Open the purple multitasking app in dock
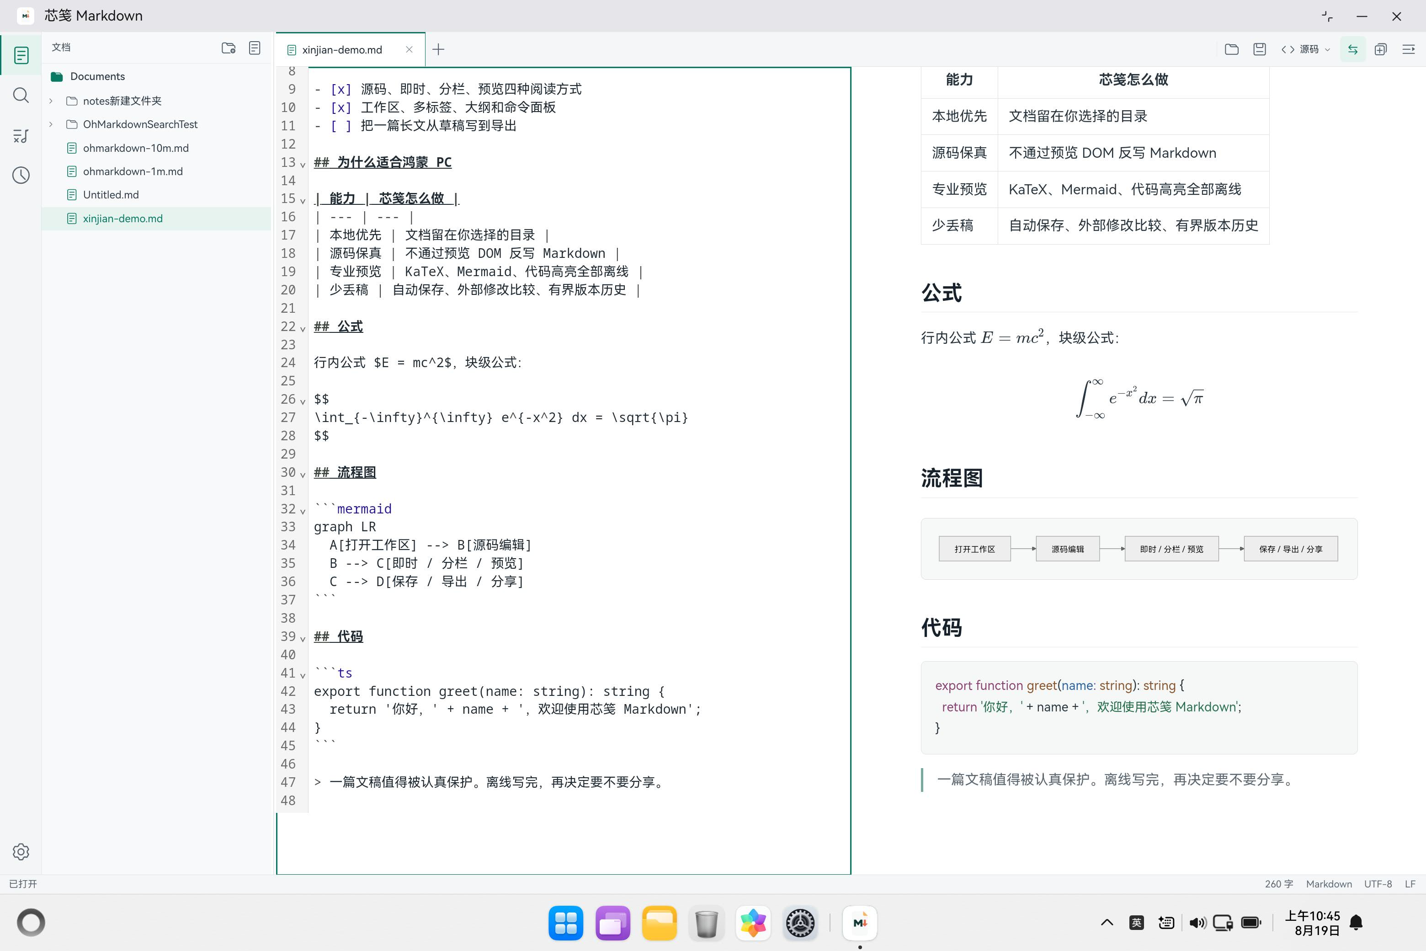 pyautogui.click(x=612, y=923)
